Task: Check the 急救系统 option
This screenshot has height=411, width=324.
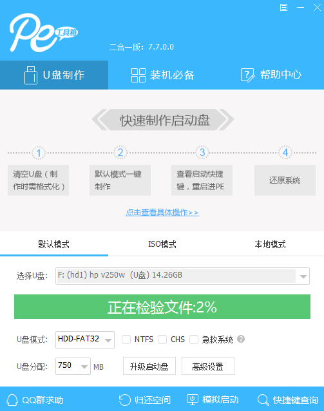Action: 194,339
